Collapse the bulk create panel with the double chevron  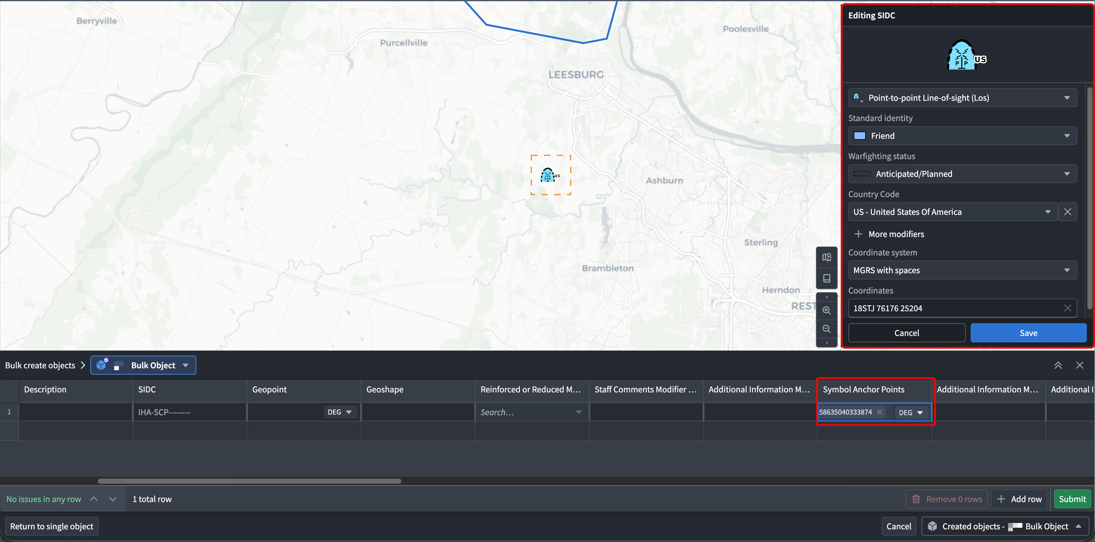click(x=1058, y=365)
